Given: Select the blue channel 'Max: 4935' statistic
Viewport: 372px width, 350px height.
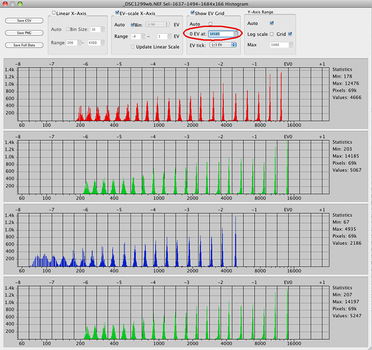Looking at the screenshot, I should [344, 229].
